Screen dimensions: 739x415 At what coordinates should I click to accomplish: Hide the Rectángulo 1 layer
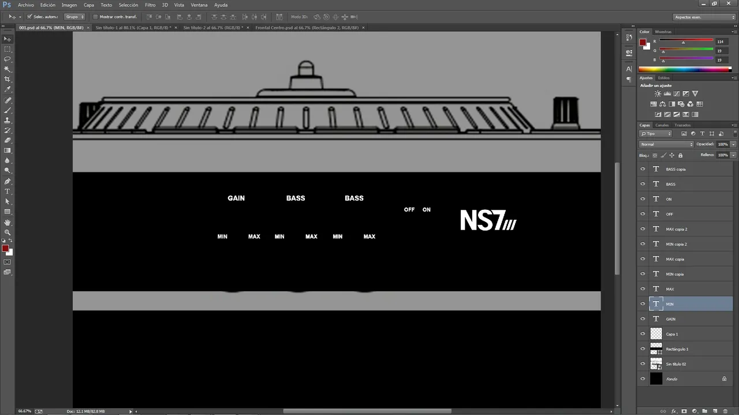click(643, 349)
